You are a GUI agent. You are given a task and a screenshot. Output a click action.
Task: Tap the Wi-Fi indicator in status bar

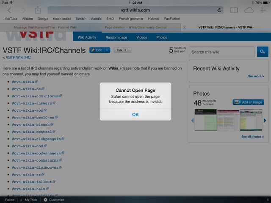click(11, 3)
